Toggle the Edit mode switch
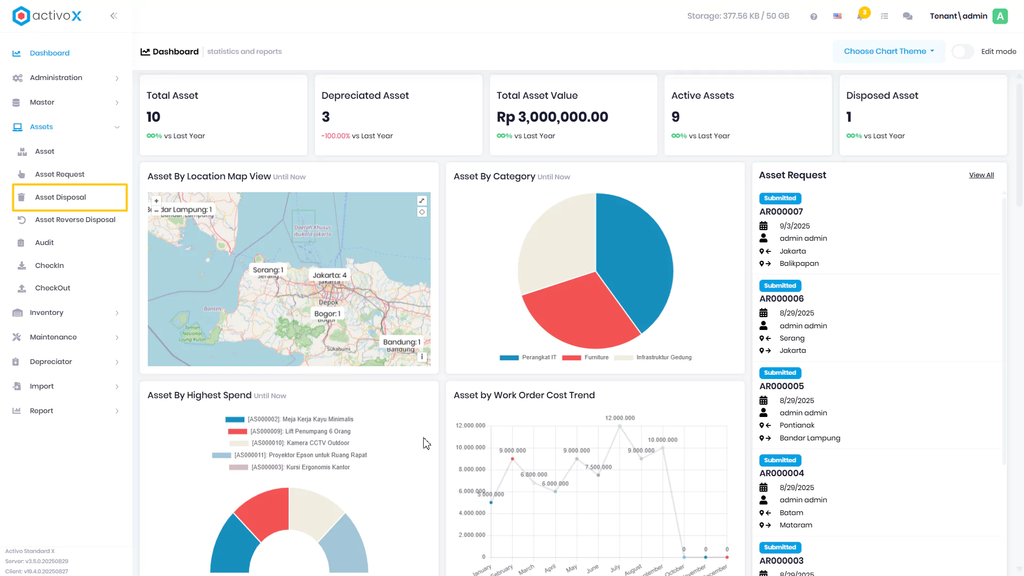 pyautogui.click(x=963, y=52)
